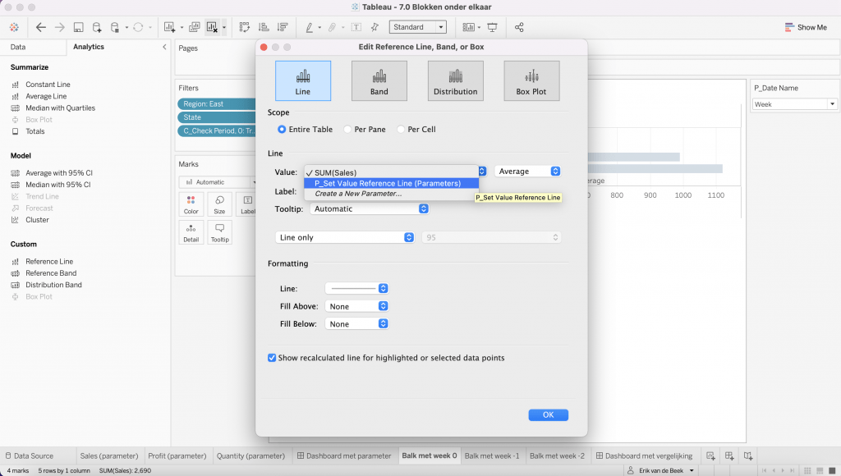Open the Line formatting style picker
This screenshot has height=476, width=841.
pyautogui.click(x=356, y=289)
